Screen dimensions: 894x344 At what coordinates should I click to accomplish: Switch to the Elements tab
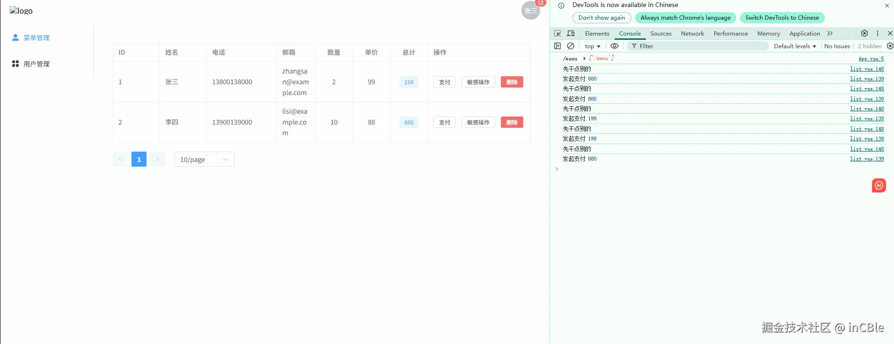point(597,33)
